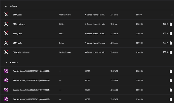
Task: Click 100 % battery value in SMK_Heizung row
Action: pyautogui.click(x=166, y=24)
